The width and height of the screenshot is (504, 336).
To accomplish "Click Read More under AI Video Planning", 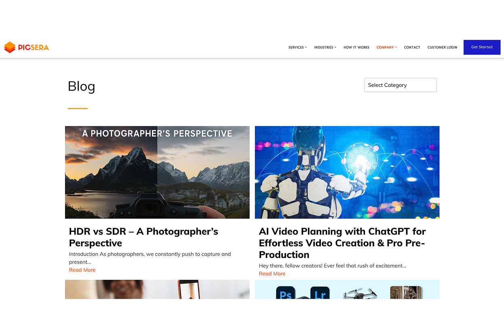I will (x=272, y=274).
